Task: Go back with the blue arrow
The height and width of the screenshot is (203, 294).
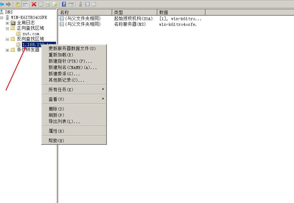Action: click(2, 4)
